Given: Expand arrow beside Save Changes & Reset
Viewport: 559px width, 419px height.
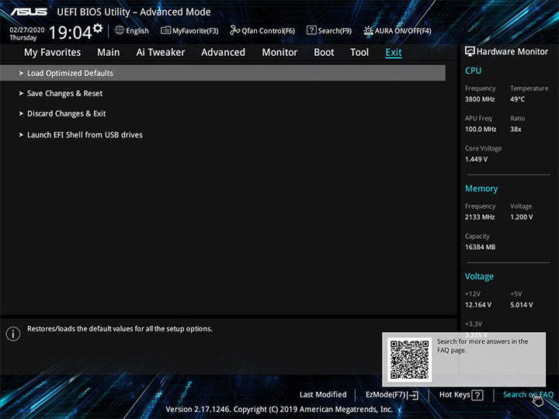Looking at the screenshot, I should [x=21, y=93].
